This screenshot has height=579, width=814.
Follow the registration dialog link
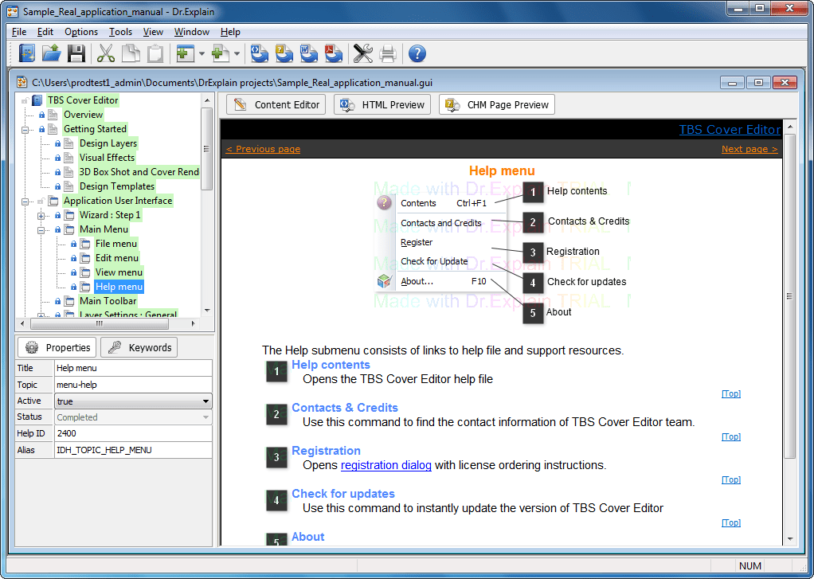point(385,465)
